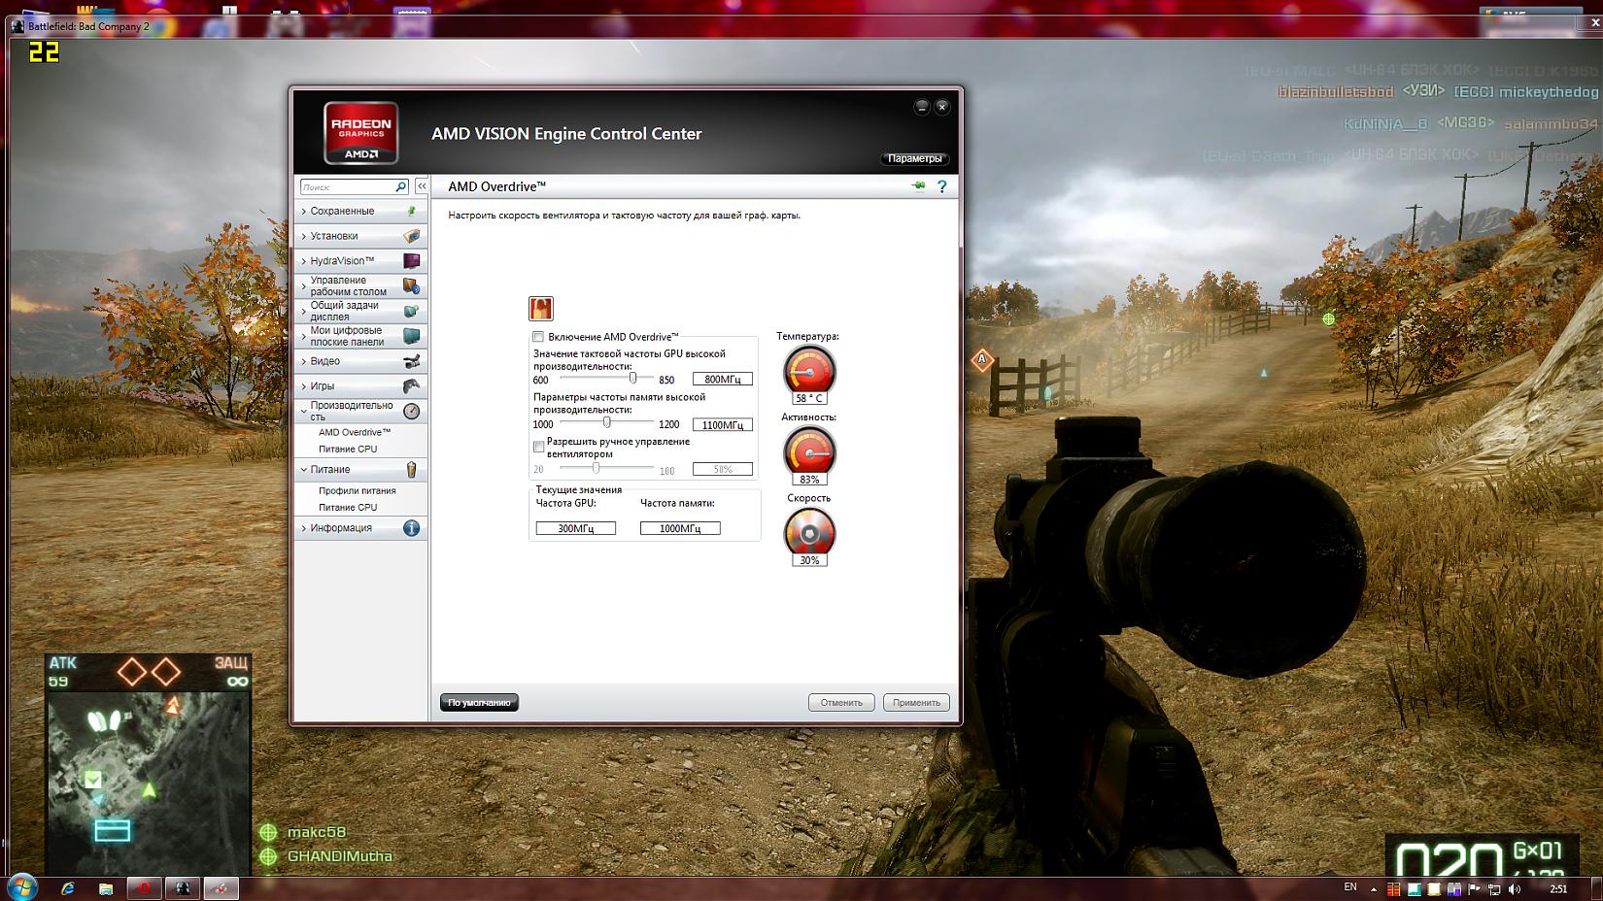The width and height of the screenshot is (1603, 901).
Task: Click the По умолчанию button
Action: 479,703
